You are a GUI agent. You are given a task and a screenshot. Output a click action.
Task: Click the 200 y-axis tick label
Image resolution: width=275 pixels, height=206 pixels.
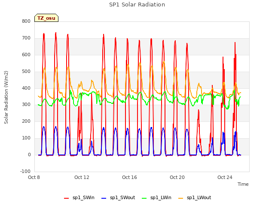[x=26, y=121]
